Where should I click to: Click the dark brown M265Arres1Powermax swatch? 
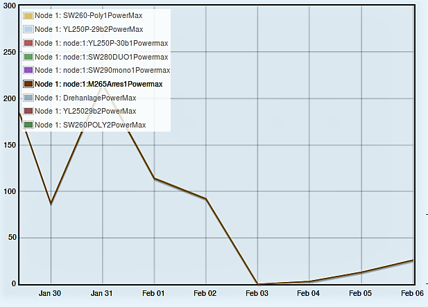tap(28, 84)
